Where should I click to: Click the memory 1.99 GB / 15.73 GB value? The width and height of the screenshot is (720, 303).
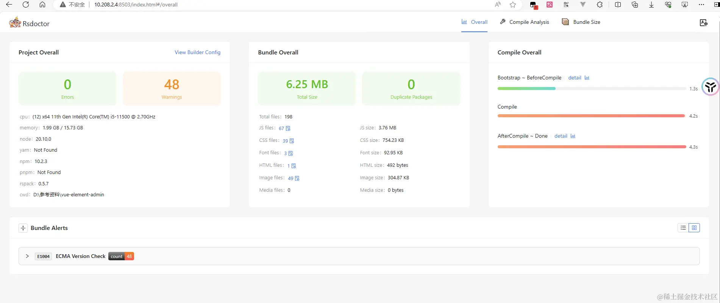[x=63, y=127]
